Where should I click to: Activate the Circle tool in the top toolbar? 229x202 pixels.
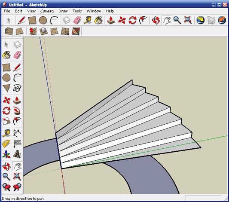pyautogui.click(x=43, y=20)
